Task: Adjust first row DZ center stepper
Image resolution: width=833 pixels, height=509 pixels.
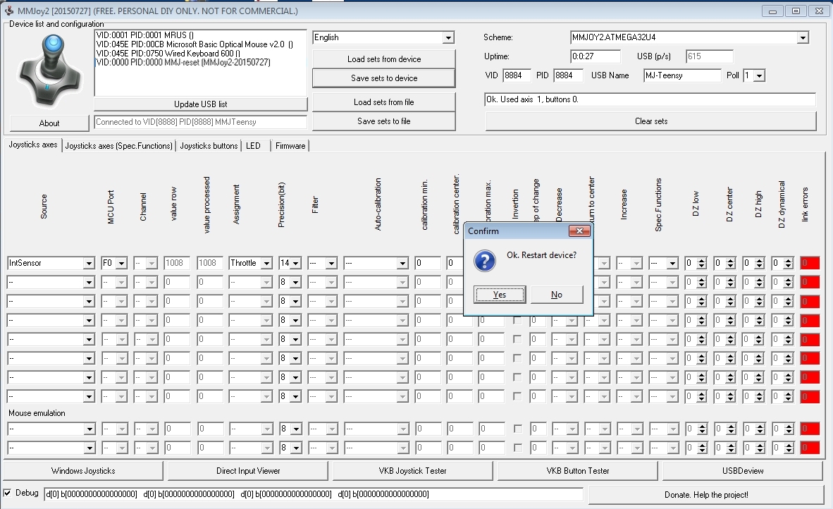Action: tap(731, 263)
